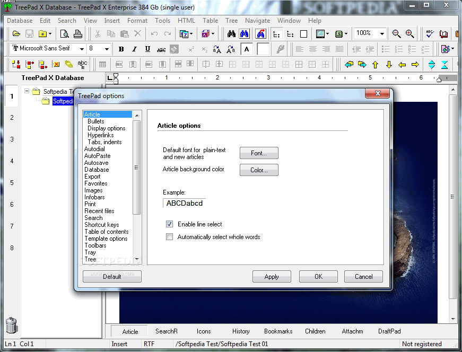Apply Bold formatting
Image resolution: width=462 pixels, height=352 pixels.
click(121, 49)
